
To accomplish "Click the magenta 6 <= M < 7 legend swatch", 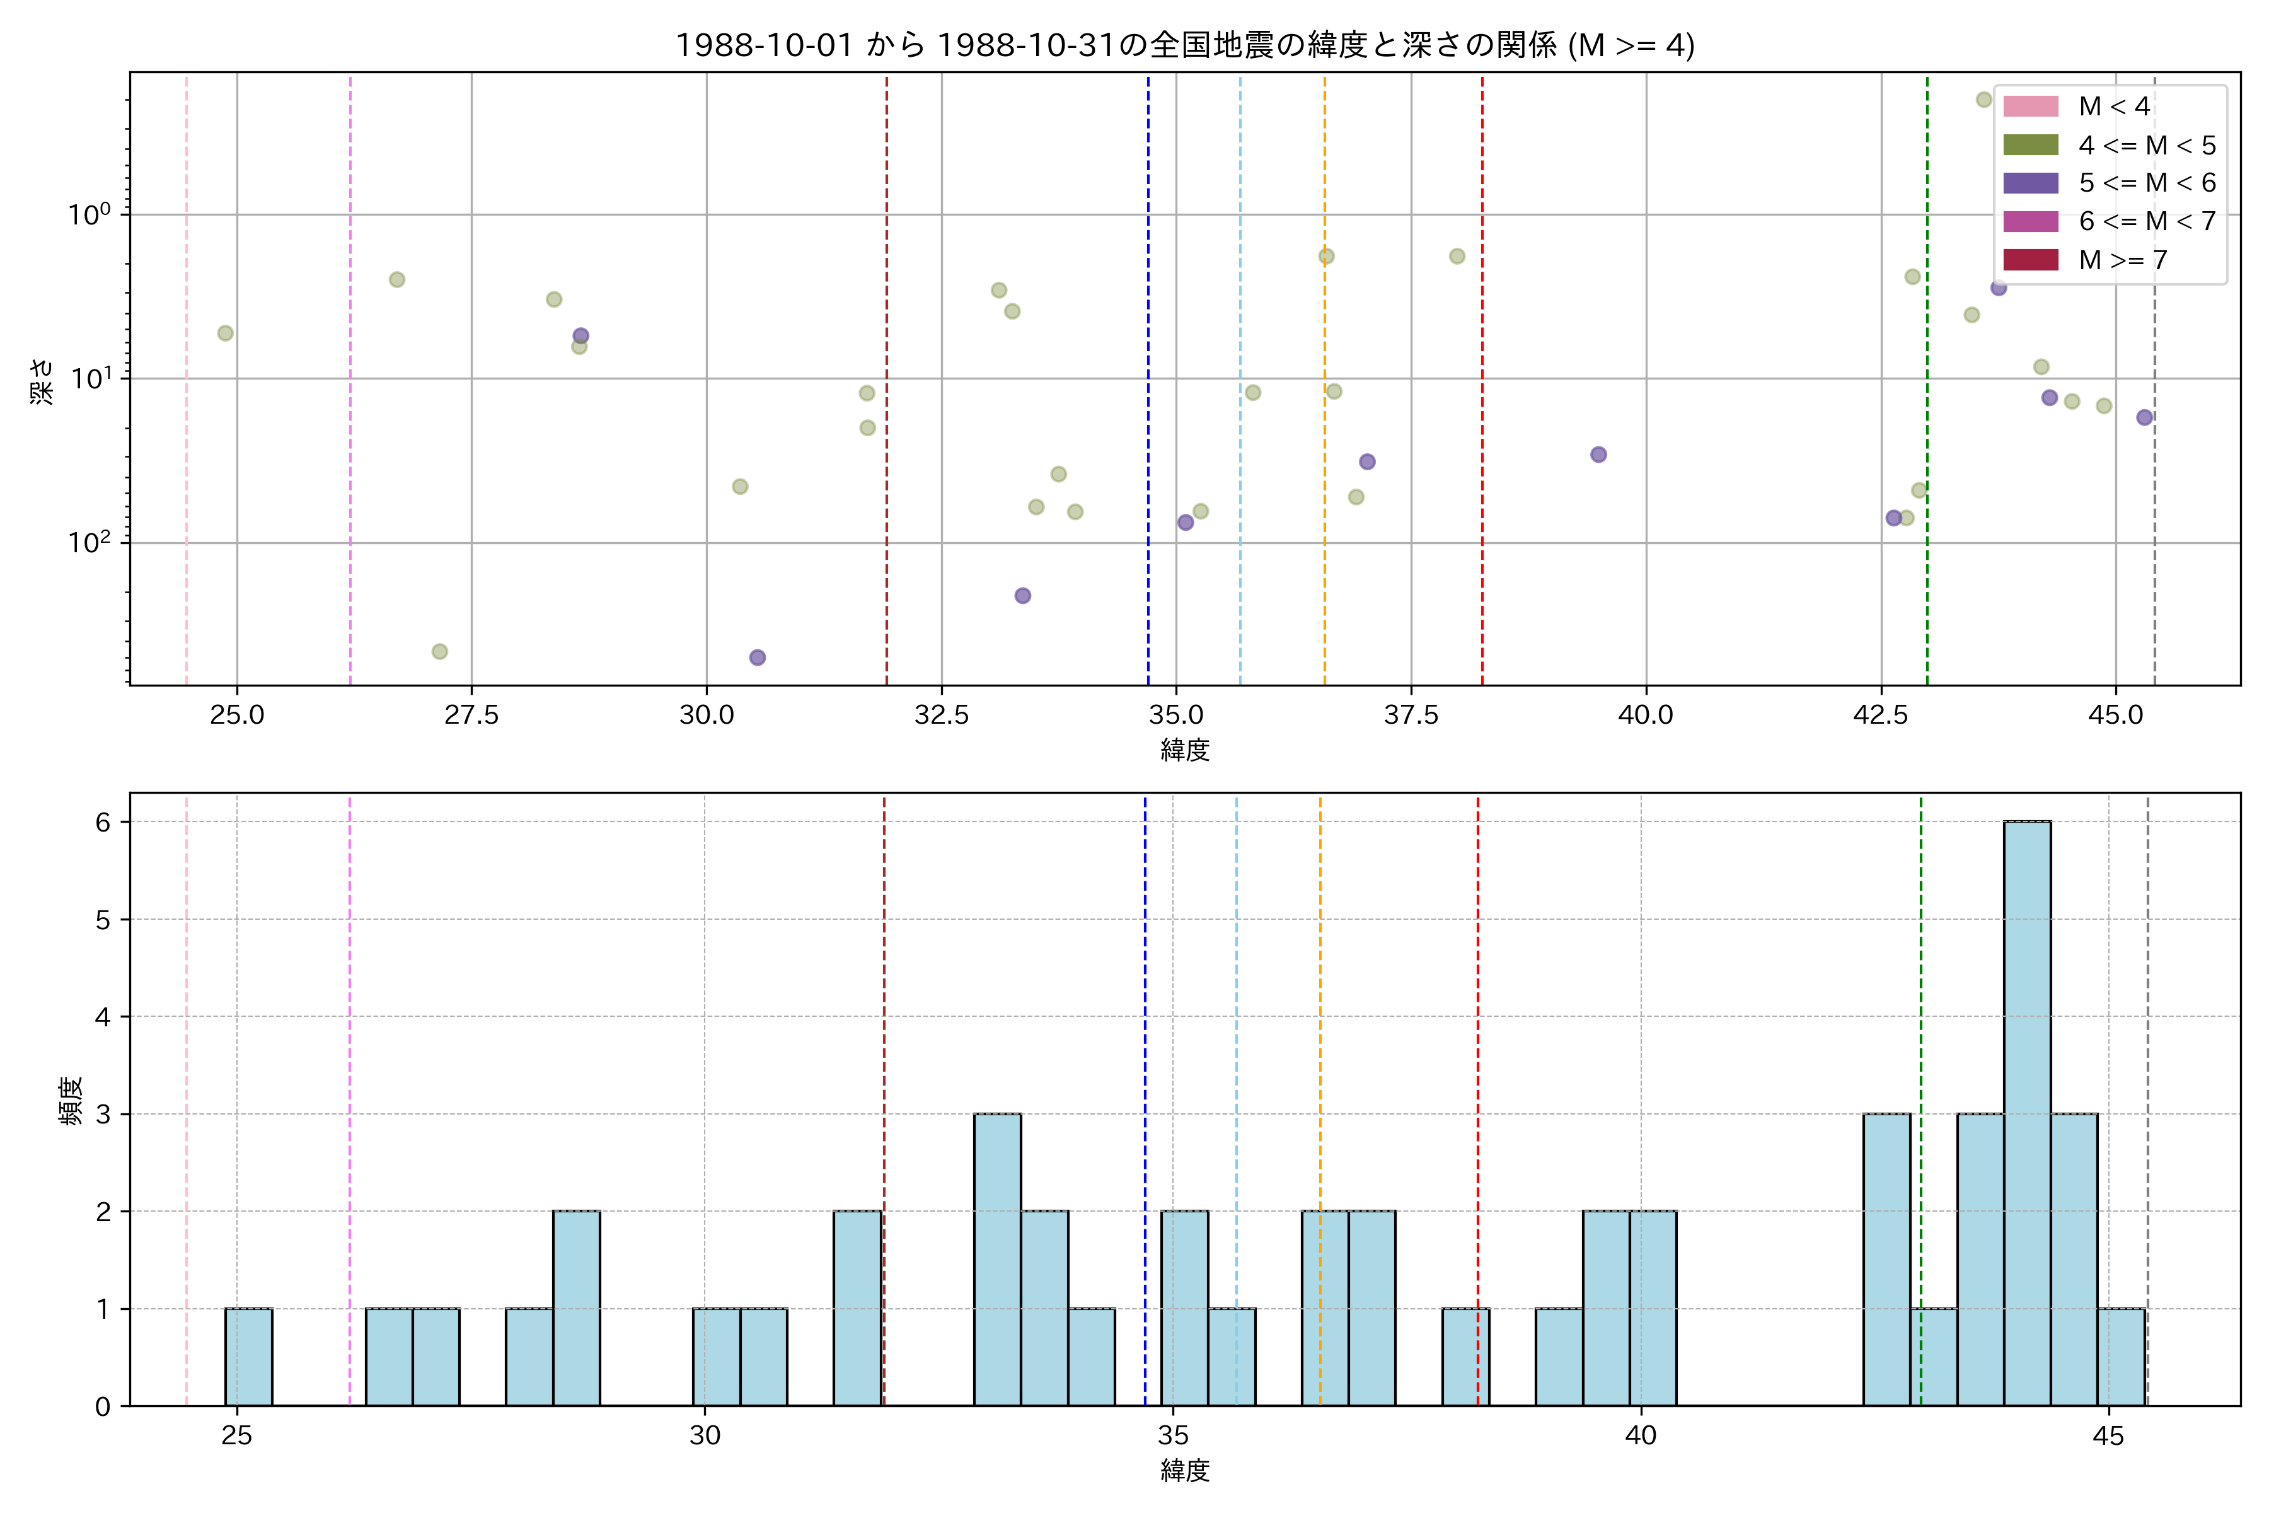I will (2029, 221).
